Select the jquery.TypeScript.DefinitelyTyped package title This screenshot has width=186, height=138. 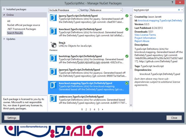pos(78,16)
